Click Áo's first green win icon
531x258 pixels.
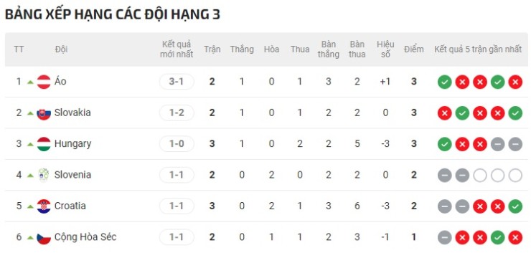tap(445, 82)
